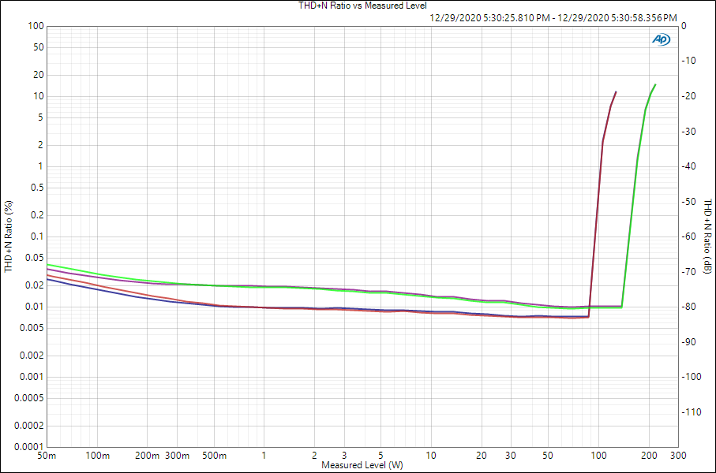
Task: Click the 300 tick label on x-axis
Action: click(x=678, y=456)
